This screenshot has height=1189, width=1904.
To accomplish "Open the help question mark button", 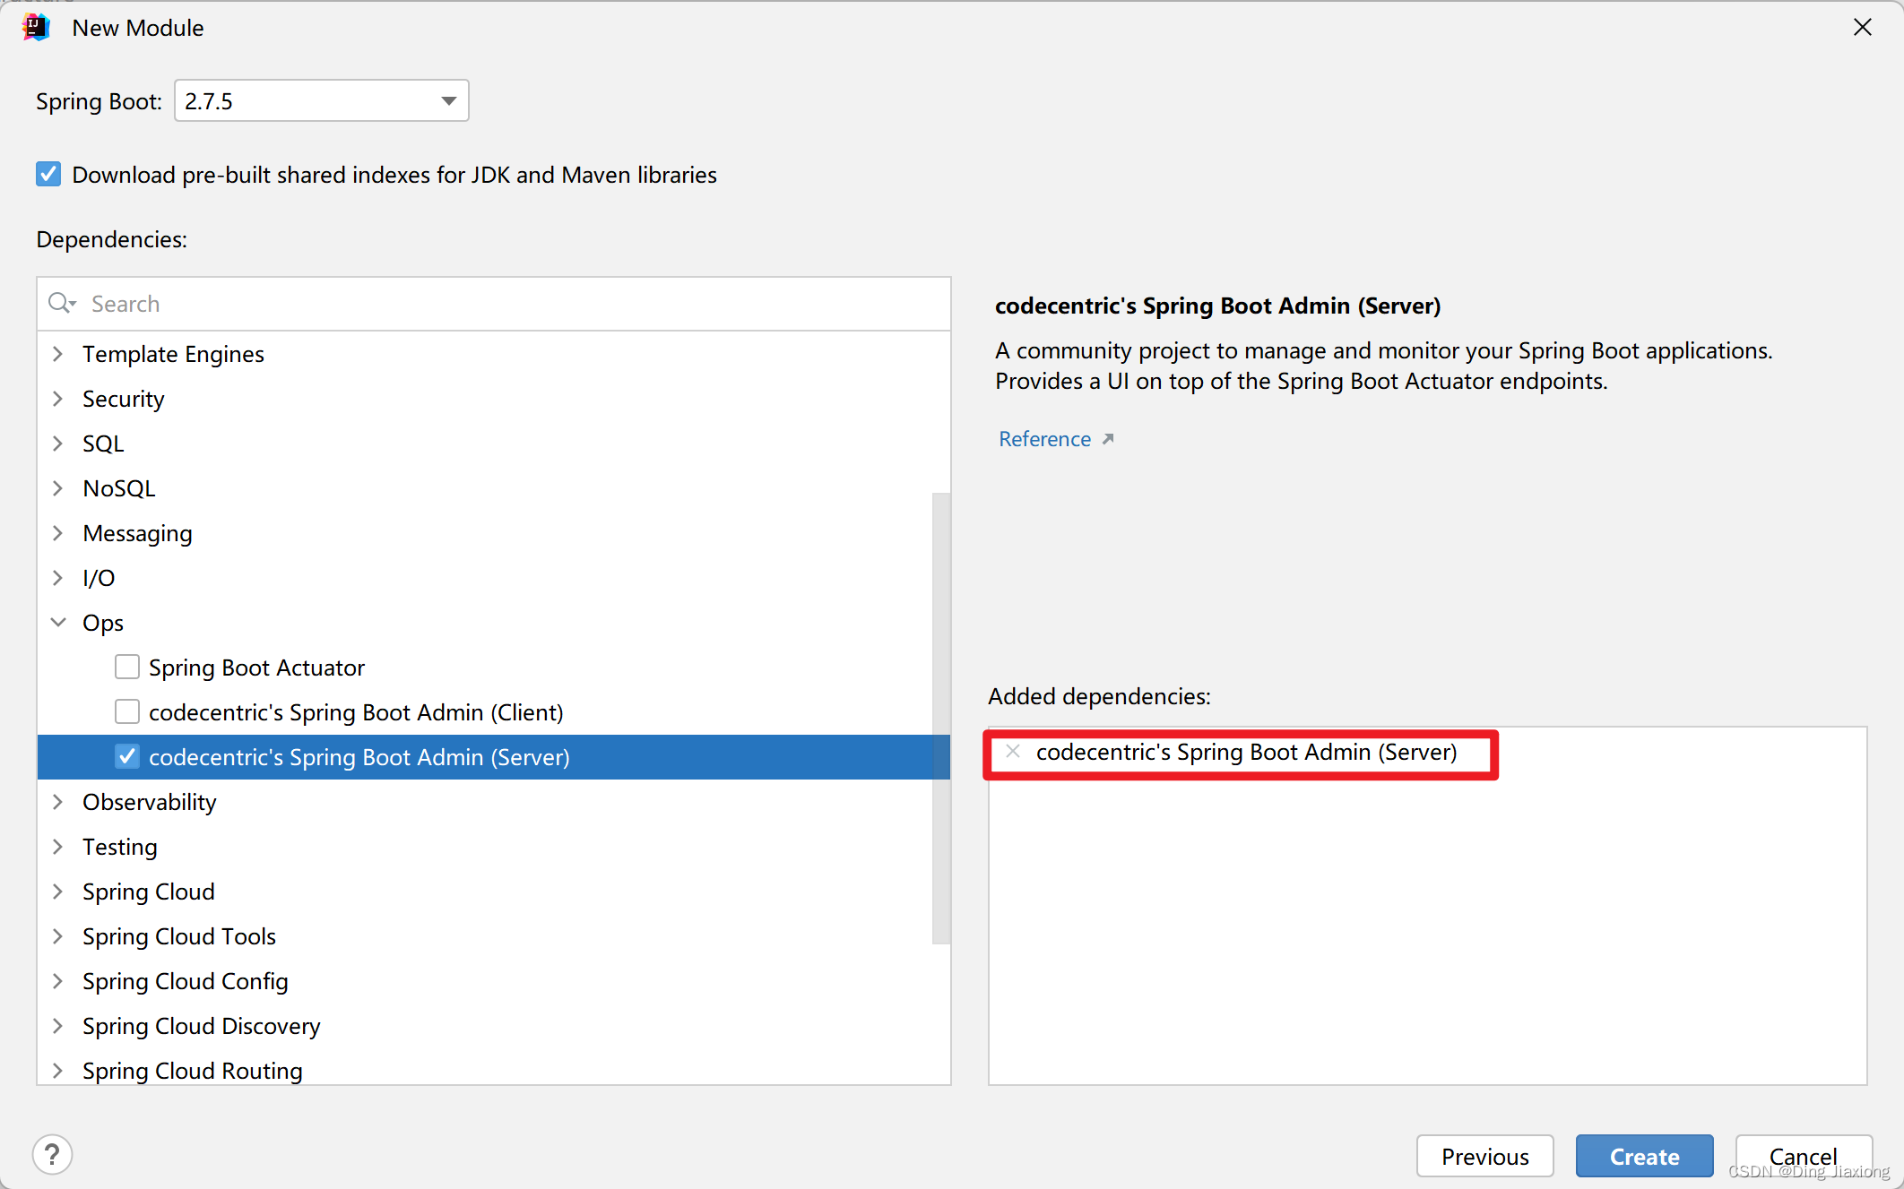I will click(53, 1154).
